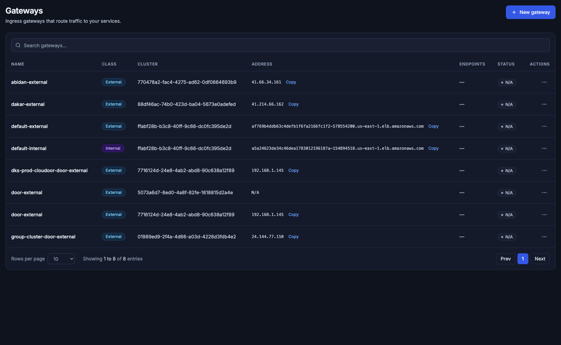This screenshot has height=345, width=561.
Task: Open the default-external gateway
Action: click(30, 126)
